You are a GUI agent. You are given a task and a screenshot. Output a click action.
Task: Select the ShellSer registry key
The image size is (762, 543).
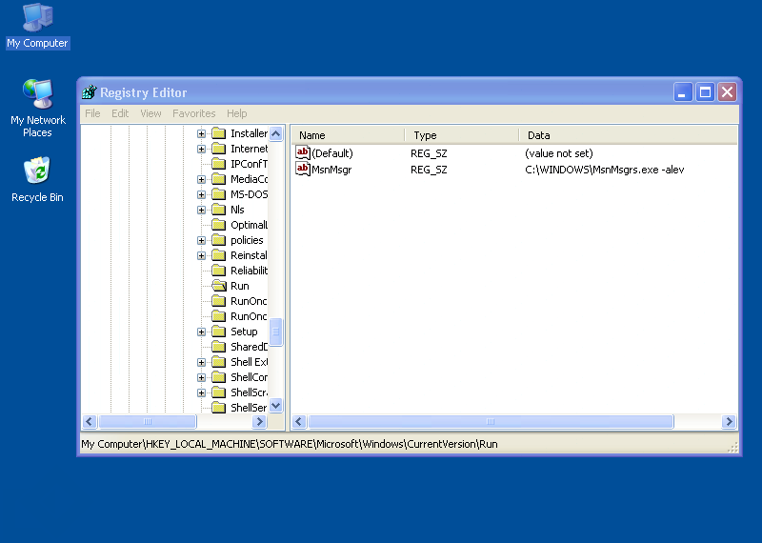[x=249, y=408]
